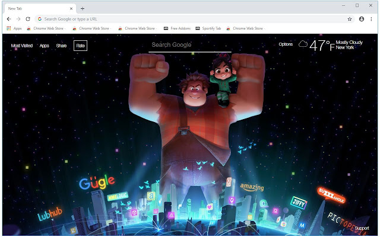Open the Most Visited menu on the page
380x237 pixels.
click(22, 46)
